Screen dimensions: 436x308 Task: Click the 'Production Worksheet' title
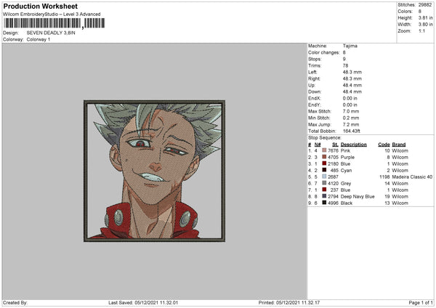coord(40,6)
